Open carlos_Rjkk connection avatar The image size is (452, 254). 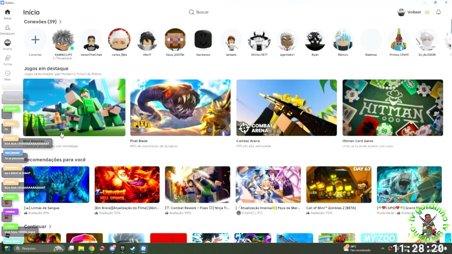click(x=119, y=40)
